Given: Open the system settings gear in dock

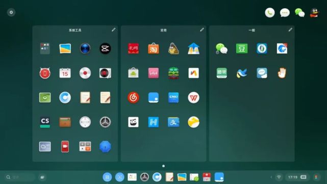Looking at the screenshot, I should point(144,177).
